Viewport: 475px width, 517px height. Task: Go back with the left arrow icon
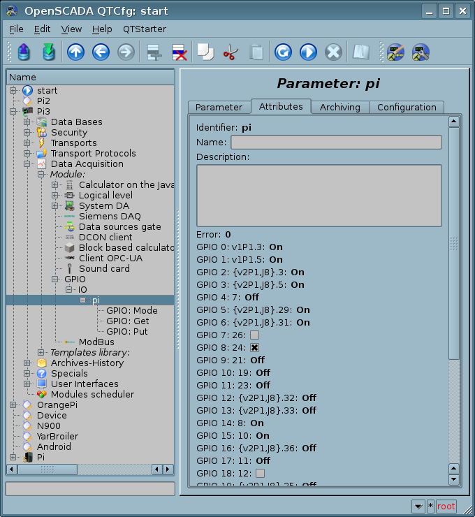tap(101, 52)
